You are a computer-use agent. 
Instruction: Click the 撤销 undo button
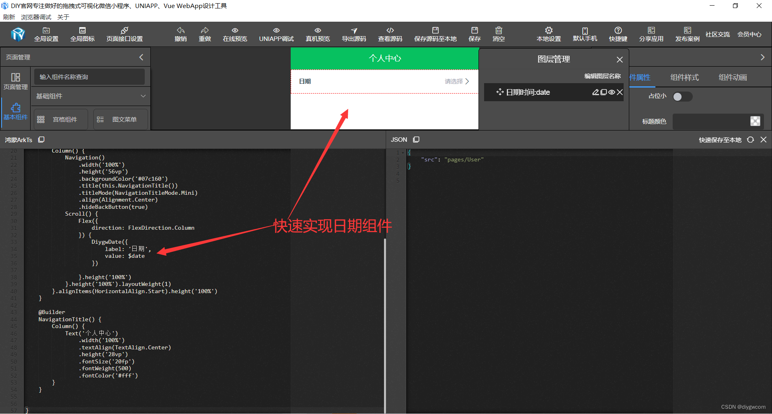(181, 35)
